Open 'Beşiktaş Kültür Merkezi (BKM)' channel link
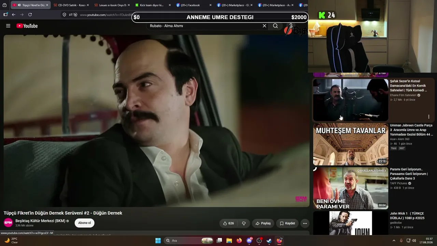The width and height of the screenshot is (437, 246). coord(40,221)
